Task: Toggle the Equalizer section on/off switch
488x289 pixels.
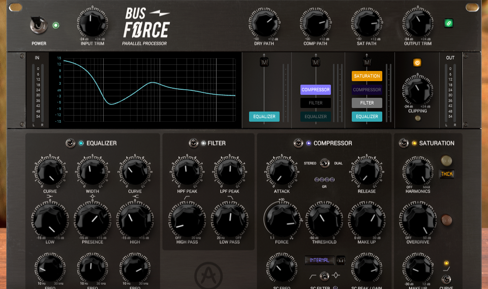Action: point(70,143)
